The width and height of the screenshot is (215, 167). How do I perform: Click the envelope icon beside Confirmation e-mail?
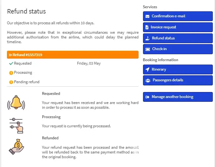147,16
